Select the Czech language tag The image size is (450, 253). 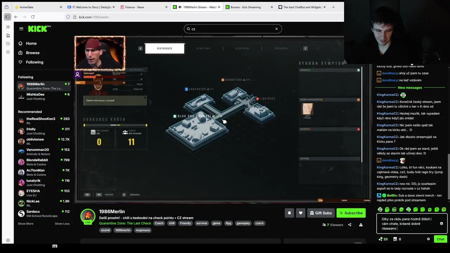click(x=159, y=223)
